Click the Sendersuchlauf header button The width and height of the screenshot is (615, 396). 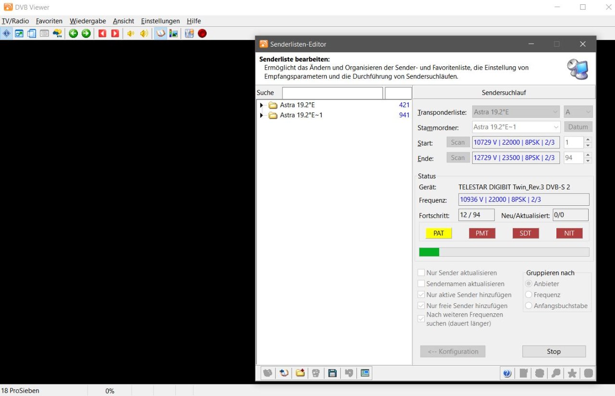504,92
